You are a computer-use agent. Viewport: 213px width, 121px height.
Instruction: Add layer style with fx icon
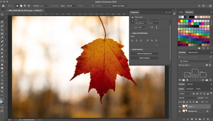point(188,119)
